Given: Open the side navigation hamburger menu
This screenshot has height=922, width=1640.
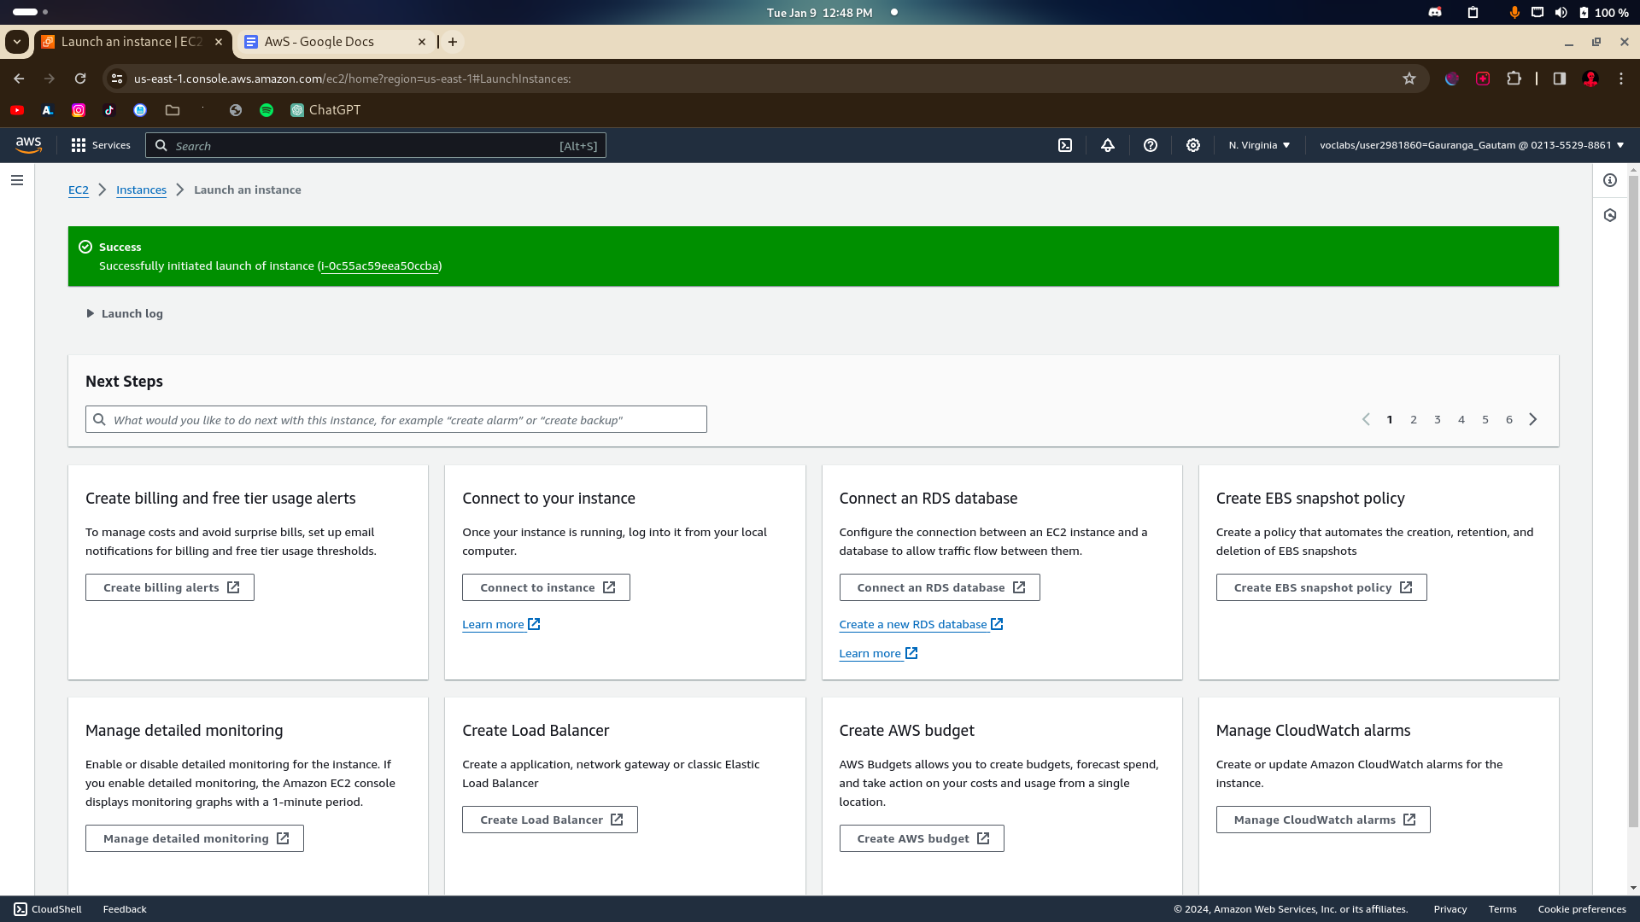Looking at the screenshot, I should [x=17, y=180].
